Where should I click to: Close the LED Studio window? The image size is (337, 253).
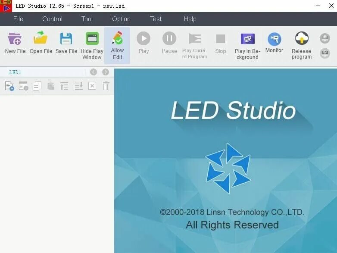click(331, 6)
